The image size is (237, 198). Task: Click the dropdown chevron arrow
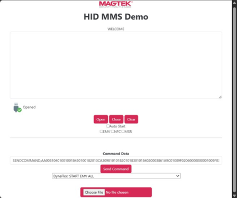click(x=178, y=176)
